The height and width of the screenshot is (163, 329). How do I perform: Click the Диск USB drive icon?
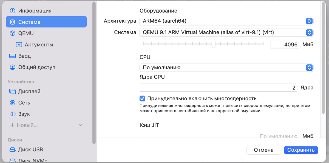coord(13,150)
